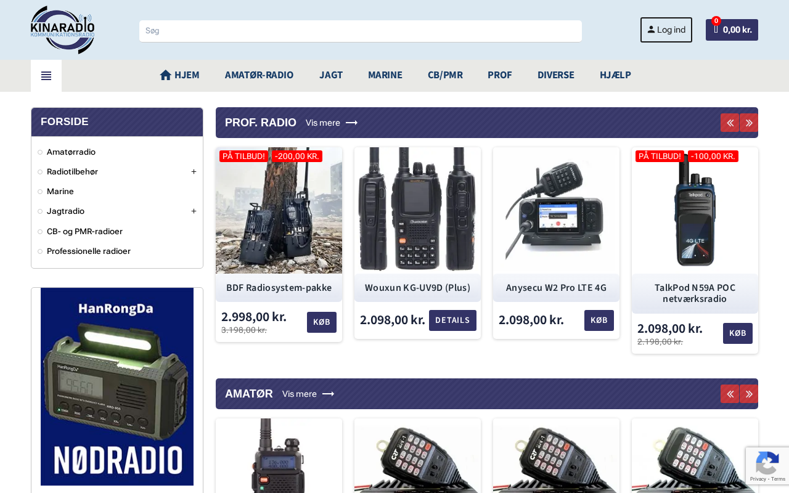
Task: Open the Anysecu W2 Pro product image
Action: (556, 210)
